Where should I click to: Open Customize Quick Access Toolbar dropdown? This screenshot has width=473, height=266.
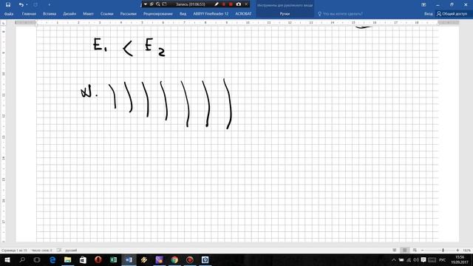[x=50, y=4]
